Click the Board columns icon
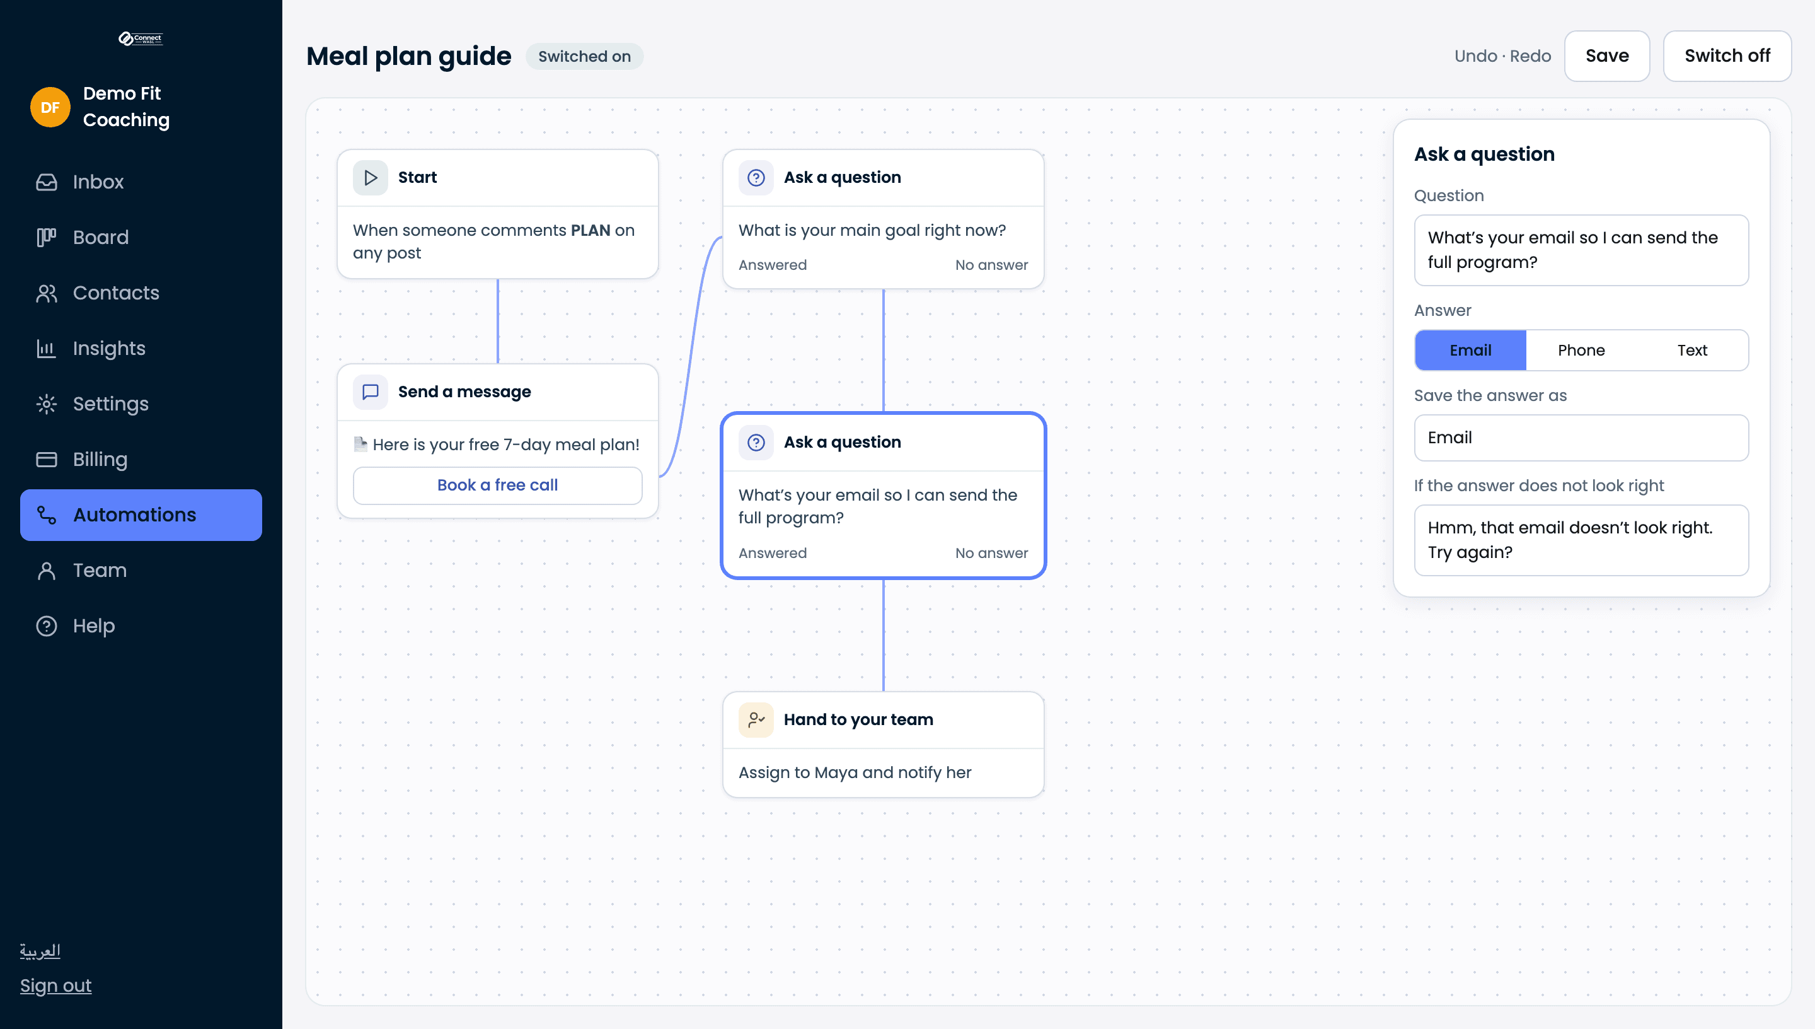Image resolution: width=1815 pixels, height=1029 pixels. [47, 238]
